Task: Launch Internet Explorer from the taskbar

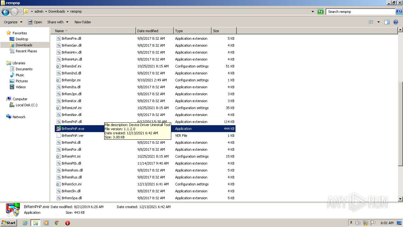Action: tap(25, 223)
